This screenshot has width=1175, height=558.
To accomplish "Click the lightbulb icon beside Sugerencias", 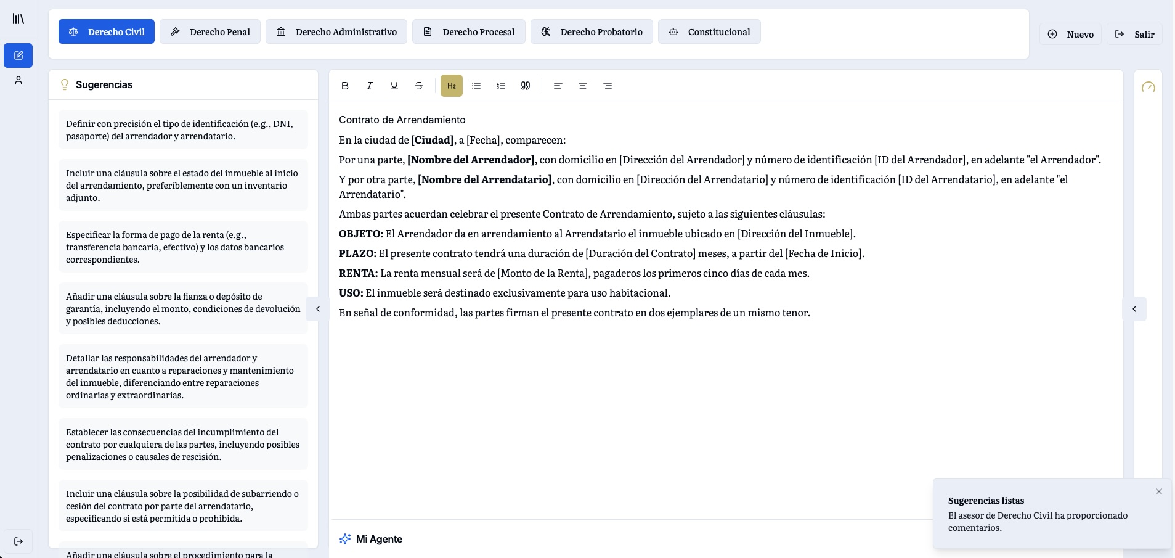I will click(x=65, y=84).
